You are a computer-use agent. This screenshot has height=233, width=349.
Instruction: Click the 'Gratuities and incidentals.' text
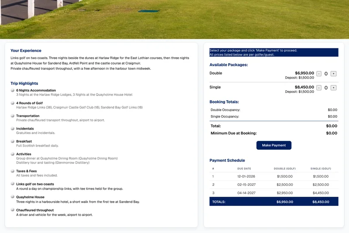coord(35,133)
